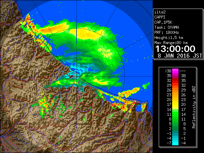Pick the yellow legend swatch beside 17
The width and height of the screenshot is (204, 153).
tap(175, 105)
